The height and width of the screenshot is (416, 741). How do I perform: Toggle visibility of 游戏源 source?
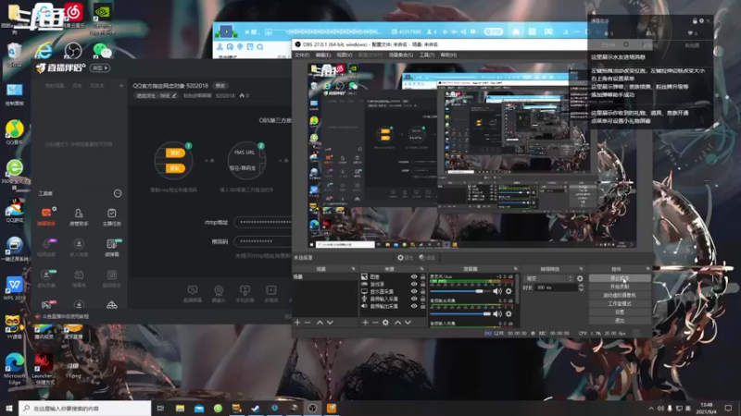coord(414,284)
